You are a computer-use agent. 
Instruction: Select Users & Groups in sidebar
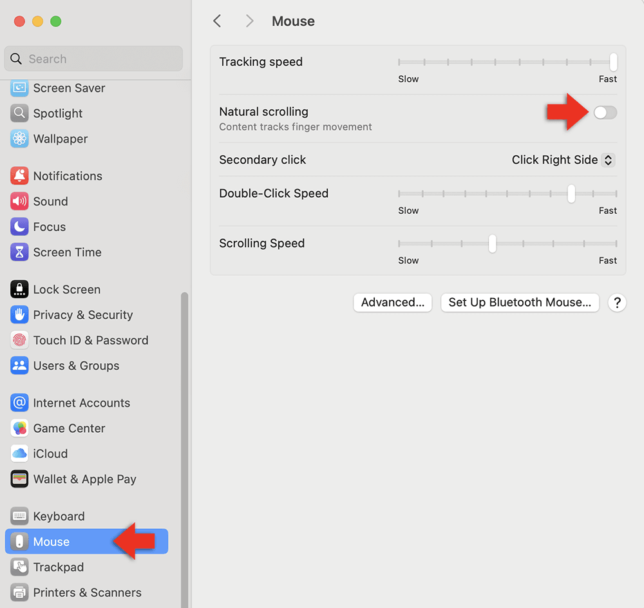(x=87, y=366)
